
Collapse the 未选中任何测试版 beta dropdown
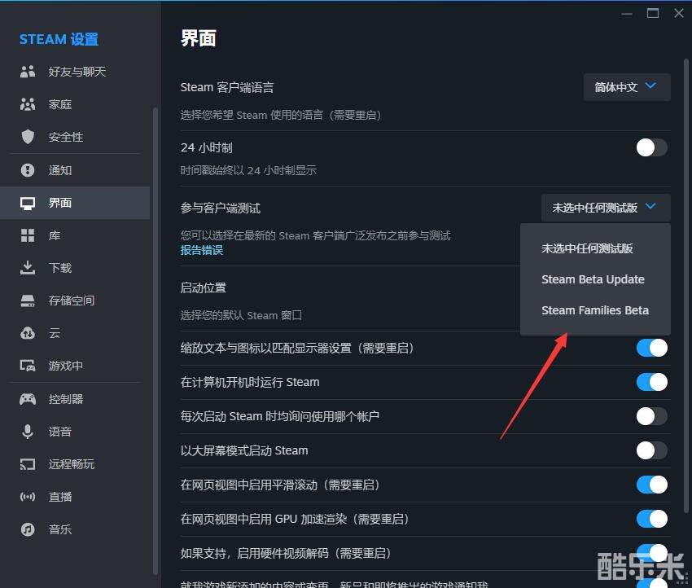coord(605,208)
